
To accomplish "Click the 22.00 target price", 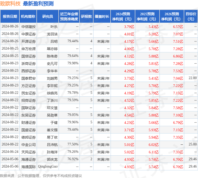I will point(193,78).
